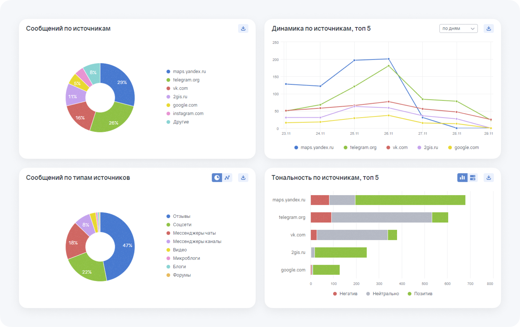Toggle 'Нейтрально' tonality legend entry
Image resolution: width=520 pixels, height=327 pixels.
(x=382, y=294)
